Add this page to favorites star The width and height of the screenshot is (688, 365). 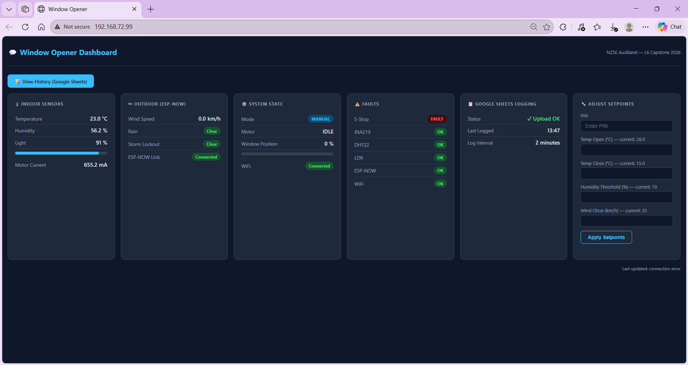[546, 27]
